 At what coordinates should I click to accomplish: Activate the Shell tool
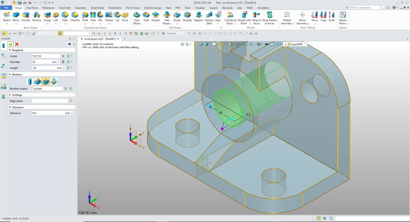[x=146, y=16]
